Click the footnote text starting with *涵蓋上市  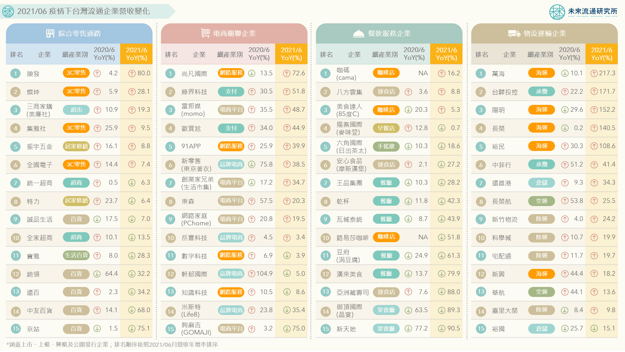pos(112,345)
